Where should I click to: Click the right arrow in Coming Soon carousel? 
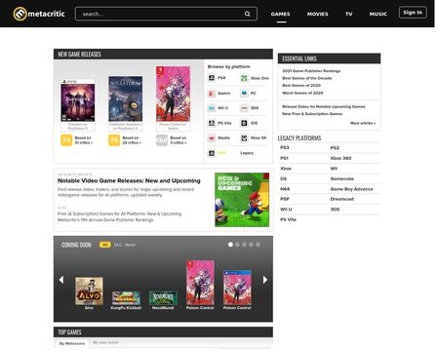pos(265,280)
